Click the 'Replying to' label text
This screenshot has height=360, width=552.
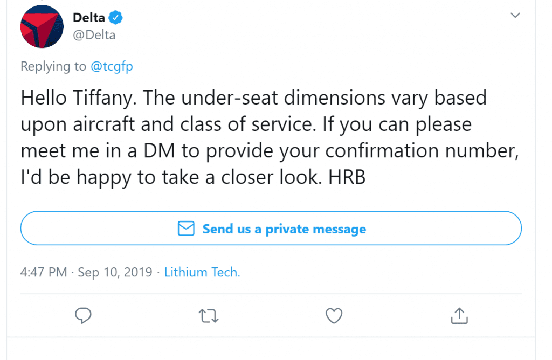tap(53, 66)
